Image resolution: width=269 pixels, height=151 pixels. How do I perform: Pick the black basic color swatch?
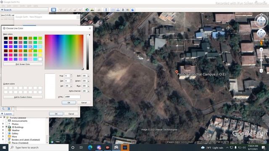point(6,38)
